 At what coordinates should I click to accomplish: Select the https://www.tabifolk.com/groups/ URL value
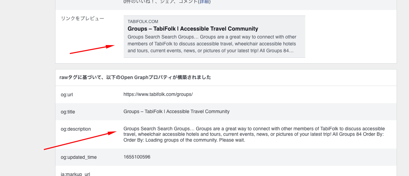click(158, 94)
